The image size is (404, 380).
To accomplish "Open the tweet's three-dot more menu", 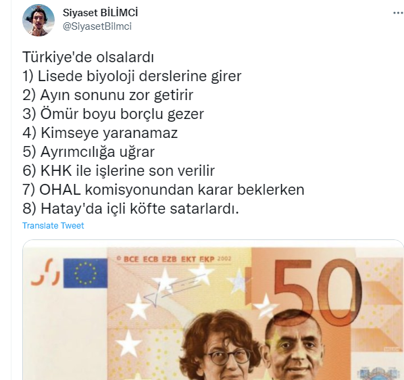I will coord(398,13).
